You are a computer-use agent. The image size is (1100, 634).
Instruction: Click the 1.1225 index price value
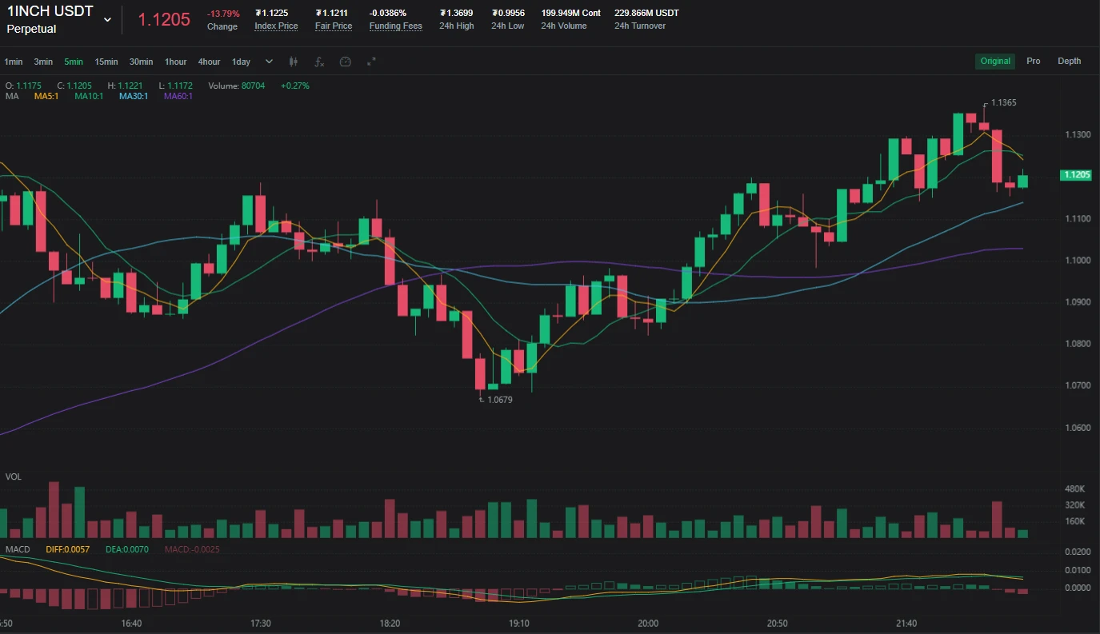[271, 14]
